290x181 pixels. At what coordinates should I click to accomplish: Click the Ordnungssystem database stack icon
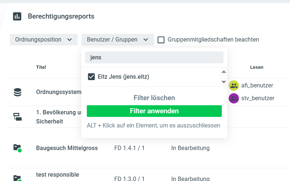[x=18, y=93]
